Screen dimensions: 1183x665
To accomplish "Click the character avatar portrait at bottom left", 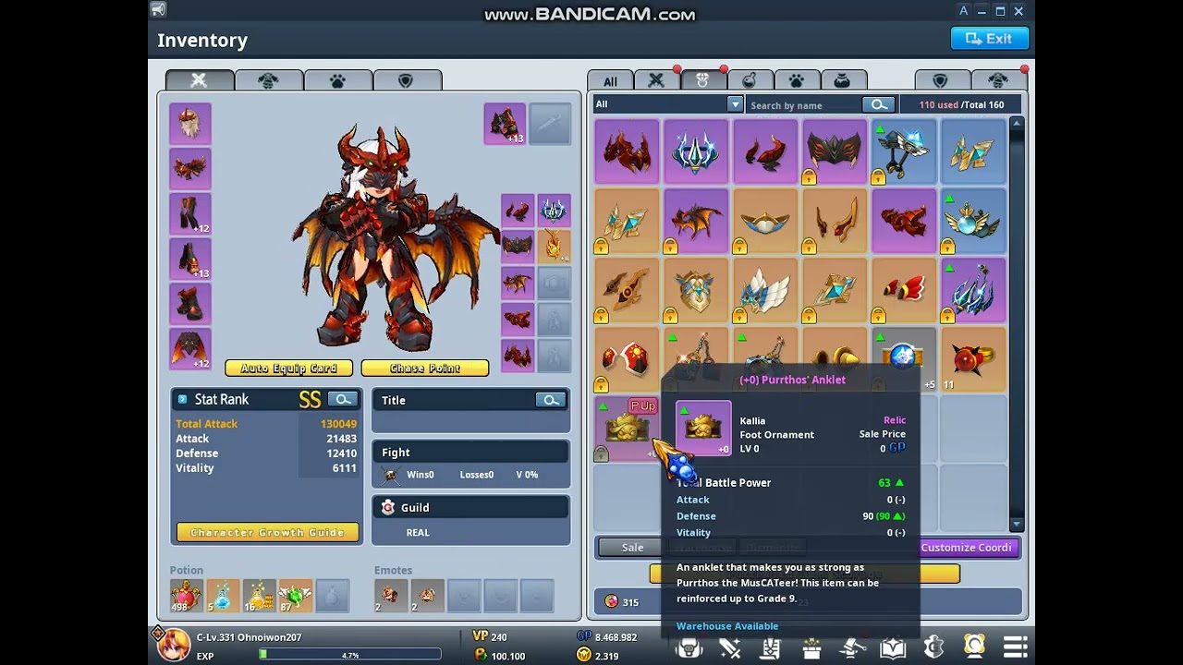I will pyautogui.click(x=171, y=646).
